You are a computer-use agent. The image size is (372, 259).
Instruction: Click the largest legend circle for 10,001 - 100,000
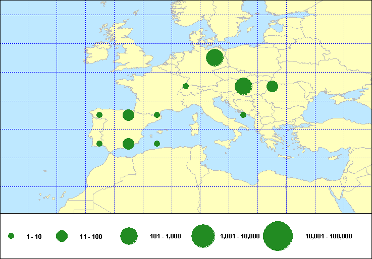tap(278, 236)
